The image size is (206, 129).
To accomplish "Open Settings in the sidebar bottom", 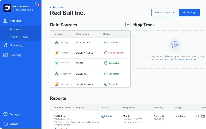I will point(15,114).
